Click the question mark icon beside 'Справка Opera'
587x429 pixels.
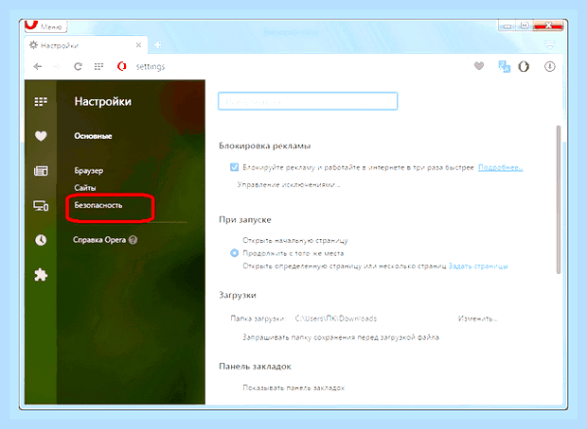tap(133, 240)
